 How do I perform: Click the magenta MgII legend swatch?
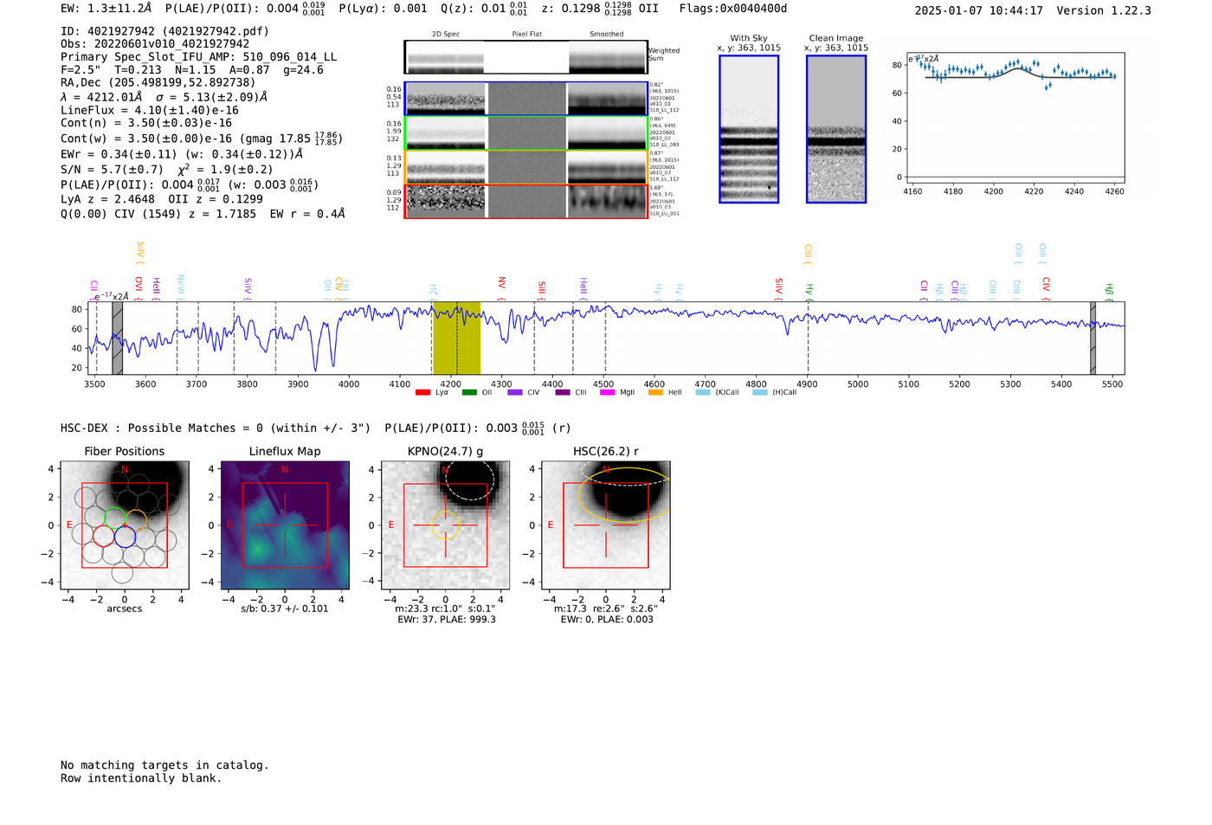tap(607, 393)
